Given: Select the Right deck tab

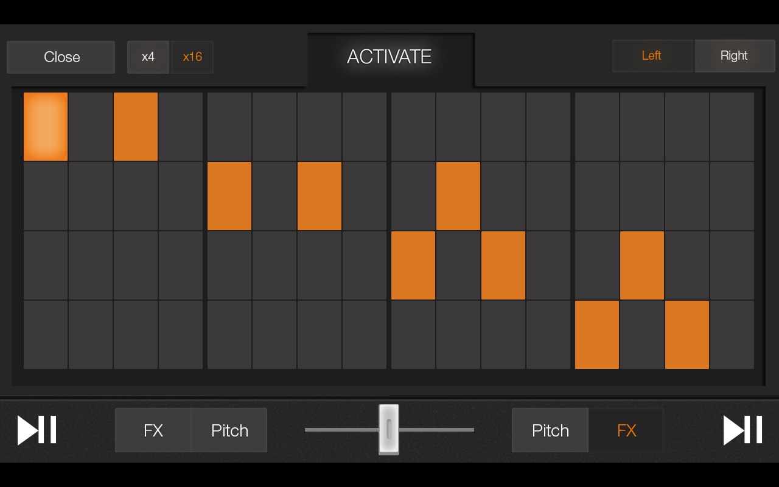Looking at the screenshot, I should [734, 55].
